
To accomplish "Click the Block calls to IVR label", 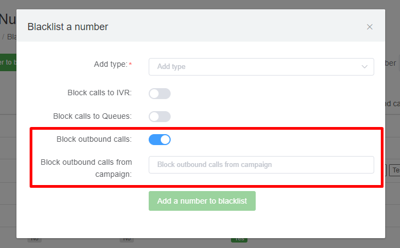I will pyautogui.click(x=99, y=93).
